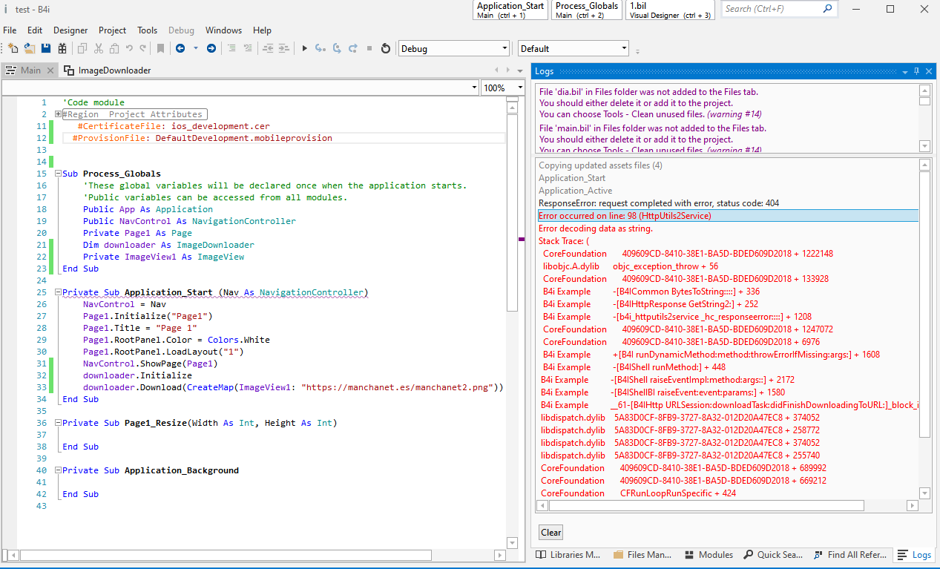Open the Designer menu
The height and width of the screenshot is (569, 940).
click(x=70, y=30)
